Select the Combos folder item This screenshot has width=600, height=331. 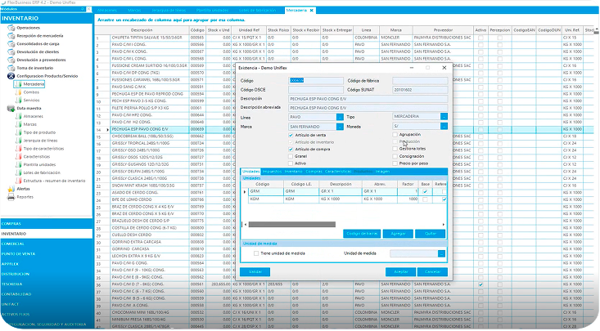32,92
